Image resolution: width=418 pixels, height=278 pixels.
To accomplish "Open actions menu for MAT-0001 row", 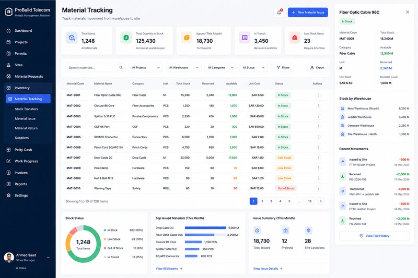I will pos(319,95).
